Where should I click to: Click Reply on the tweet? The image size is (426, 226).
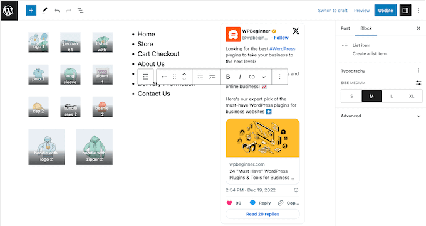[x=260, y=203]
